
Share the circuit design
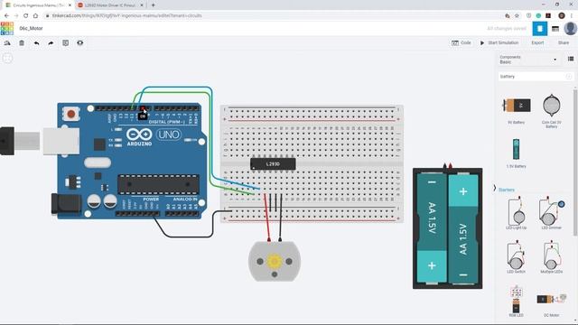(564, 42)
